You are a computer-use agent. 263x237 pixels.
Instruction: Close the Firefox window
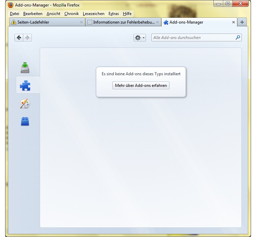(240, 3)
